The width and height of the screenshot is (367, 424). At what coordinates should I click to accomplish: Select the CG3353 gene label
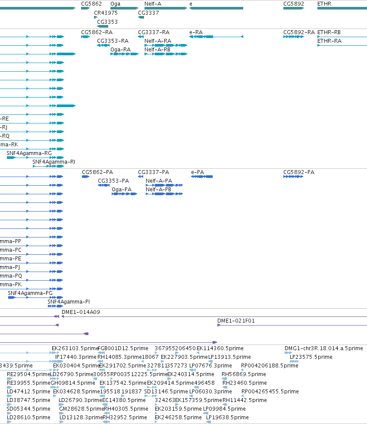(107, 22)
